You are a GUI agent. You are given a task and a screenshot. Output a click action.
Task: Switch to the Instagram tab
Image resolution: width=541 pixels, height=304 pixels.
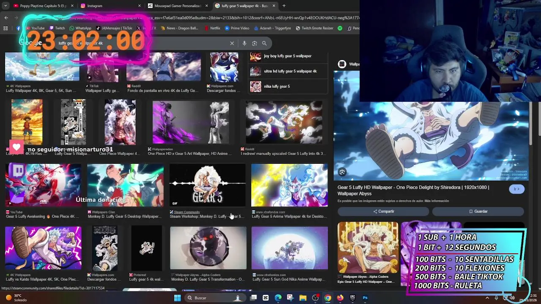[x=111, y=6]
